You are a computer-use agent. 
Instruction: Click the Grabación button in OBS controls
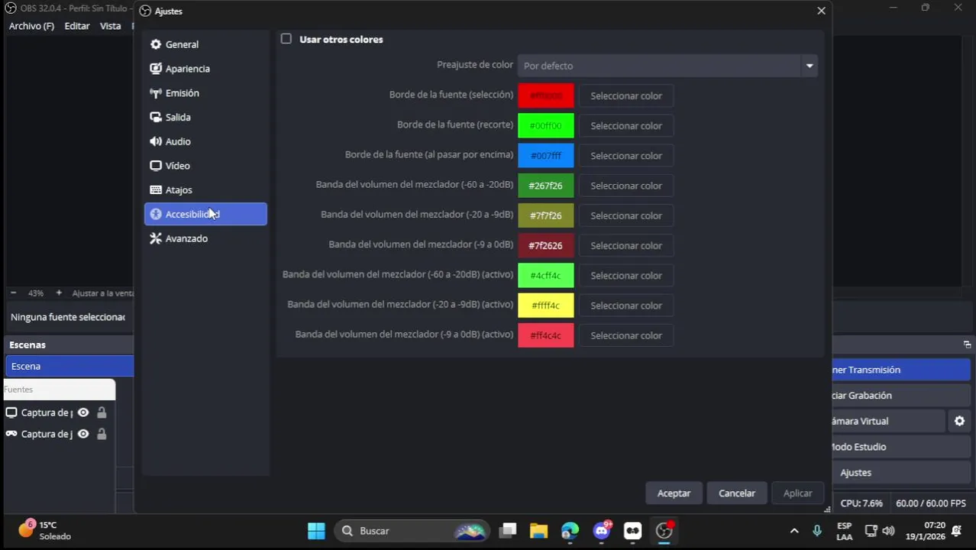(x=900, y=396)
